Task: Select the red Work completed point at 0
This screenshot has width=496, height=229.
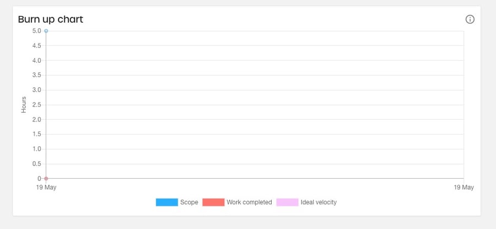Action: click(x=46, y=179)
